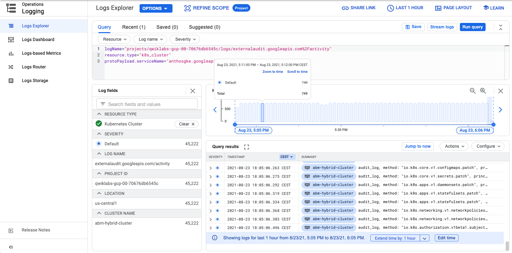The width and height of the screenshot is (512, 253).
Task: Open Logs Storage icon in sidebar
Action: click(x=11, y=81)
